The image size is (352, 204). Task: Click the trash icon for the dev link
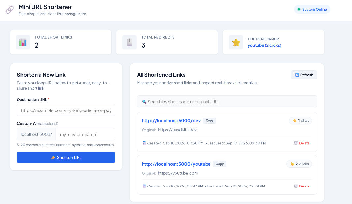coord(296,143)
